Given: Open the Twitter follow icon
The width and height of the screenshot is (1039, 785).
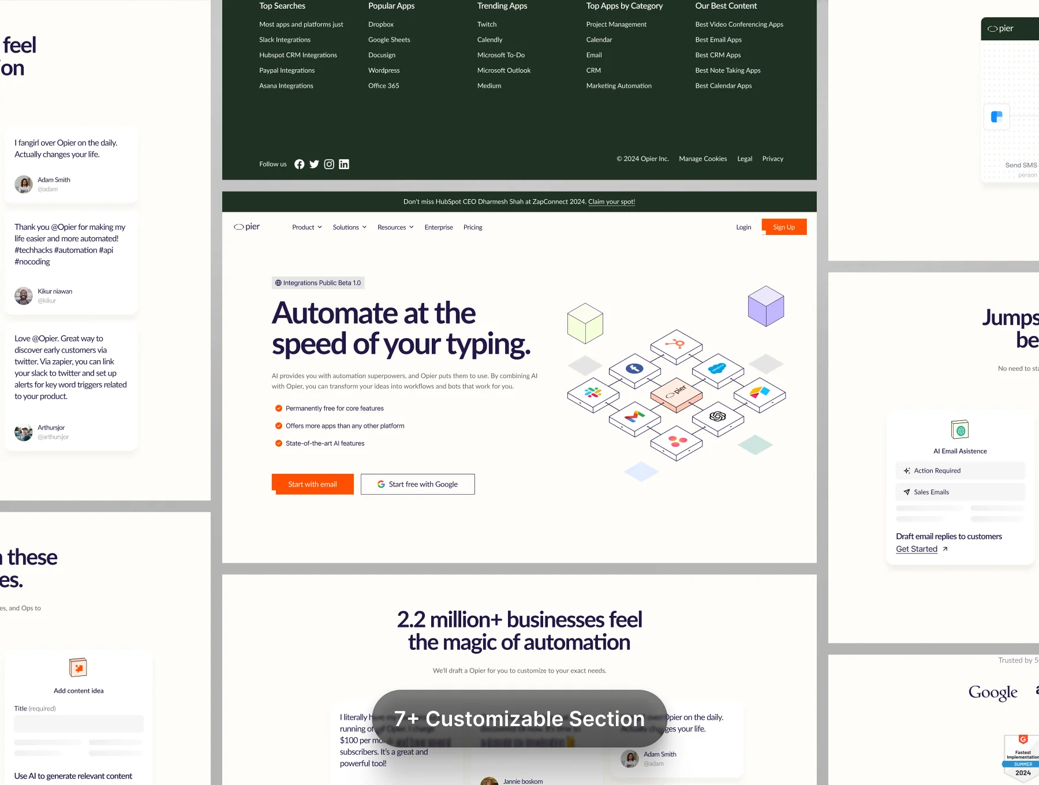Looking at the screenshot, I should 314,165.
